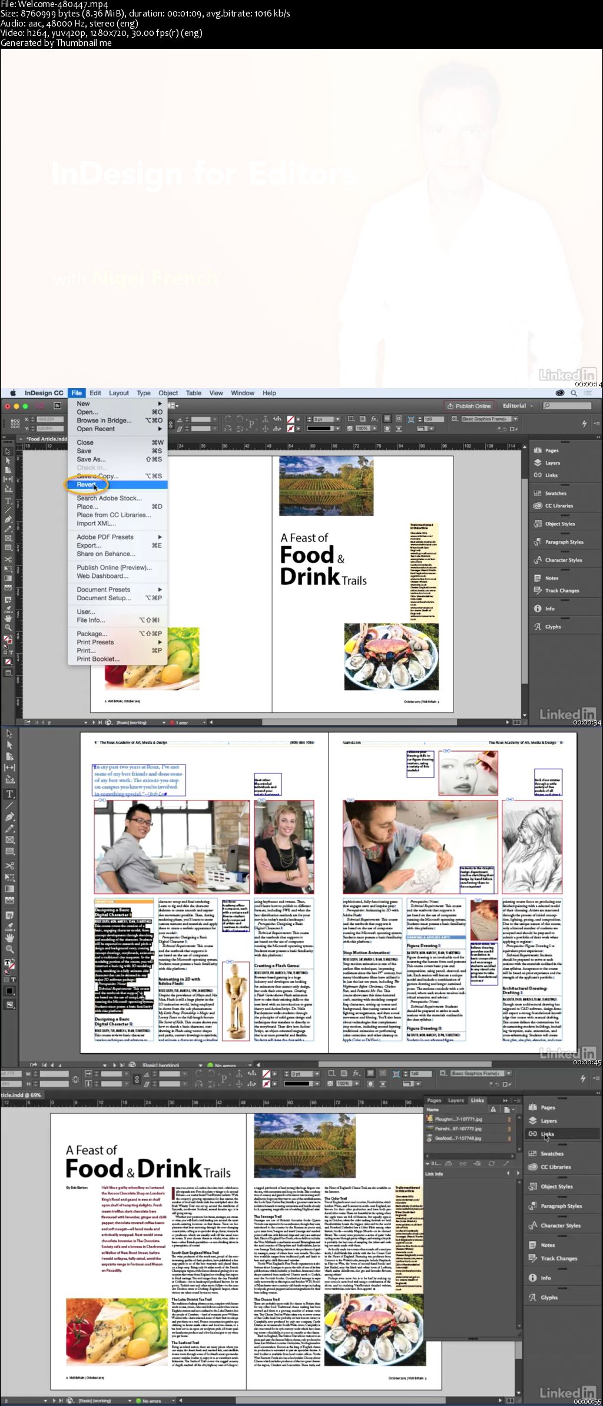This screenshot has height=1406, width=603.
Task: Open the Editorial workspace switcher dropdown
Action: [518, 406]
